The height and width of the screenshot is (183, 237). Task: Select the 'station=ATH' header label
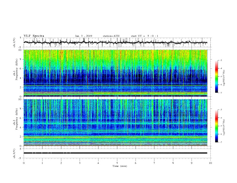point(111,36)
